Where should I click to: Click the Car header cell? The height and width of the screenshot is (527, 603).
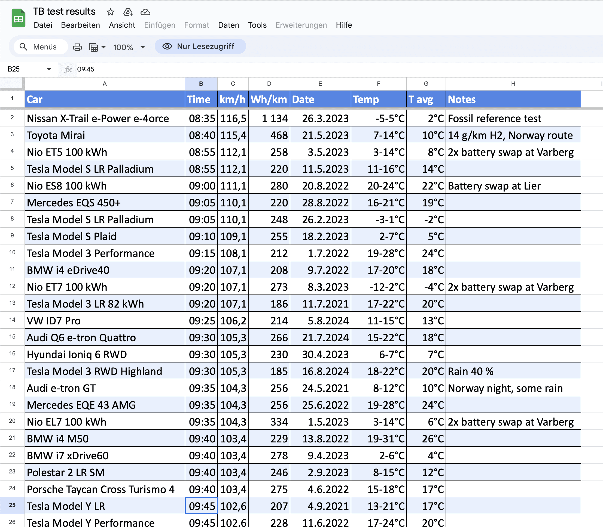(105, 99)
